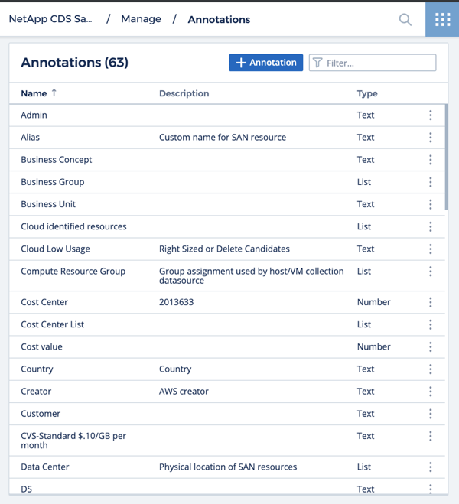Screen dimensions: 459x504
Task: Click the Type column header
Action: pyautogui.click(x=367, y=93)
